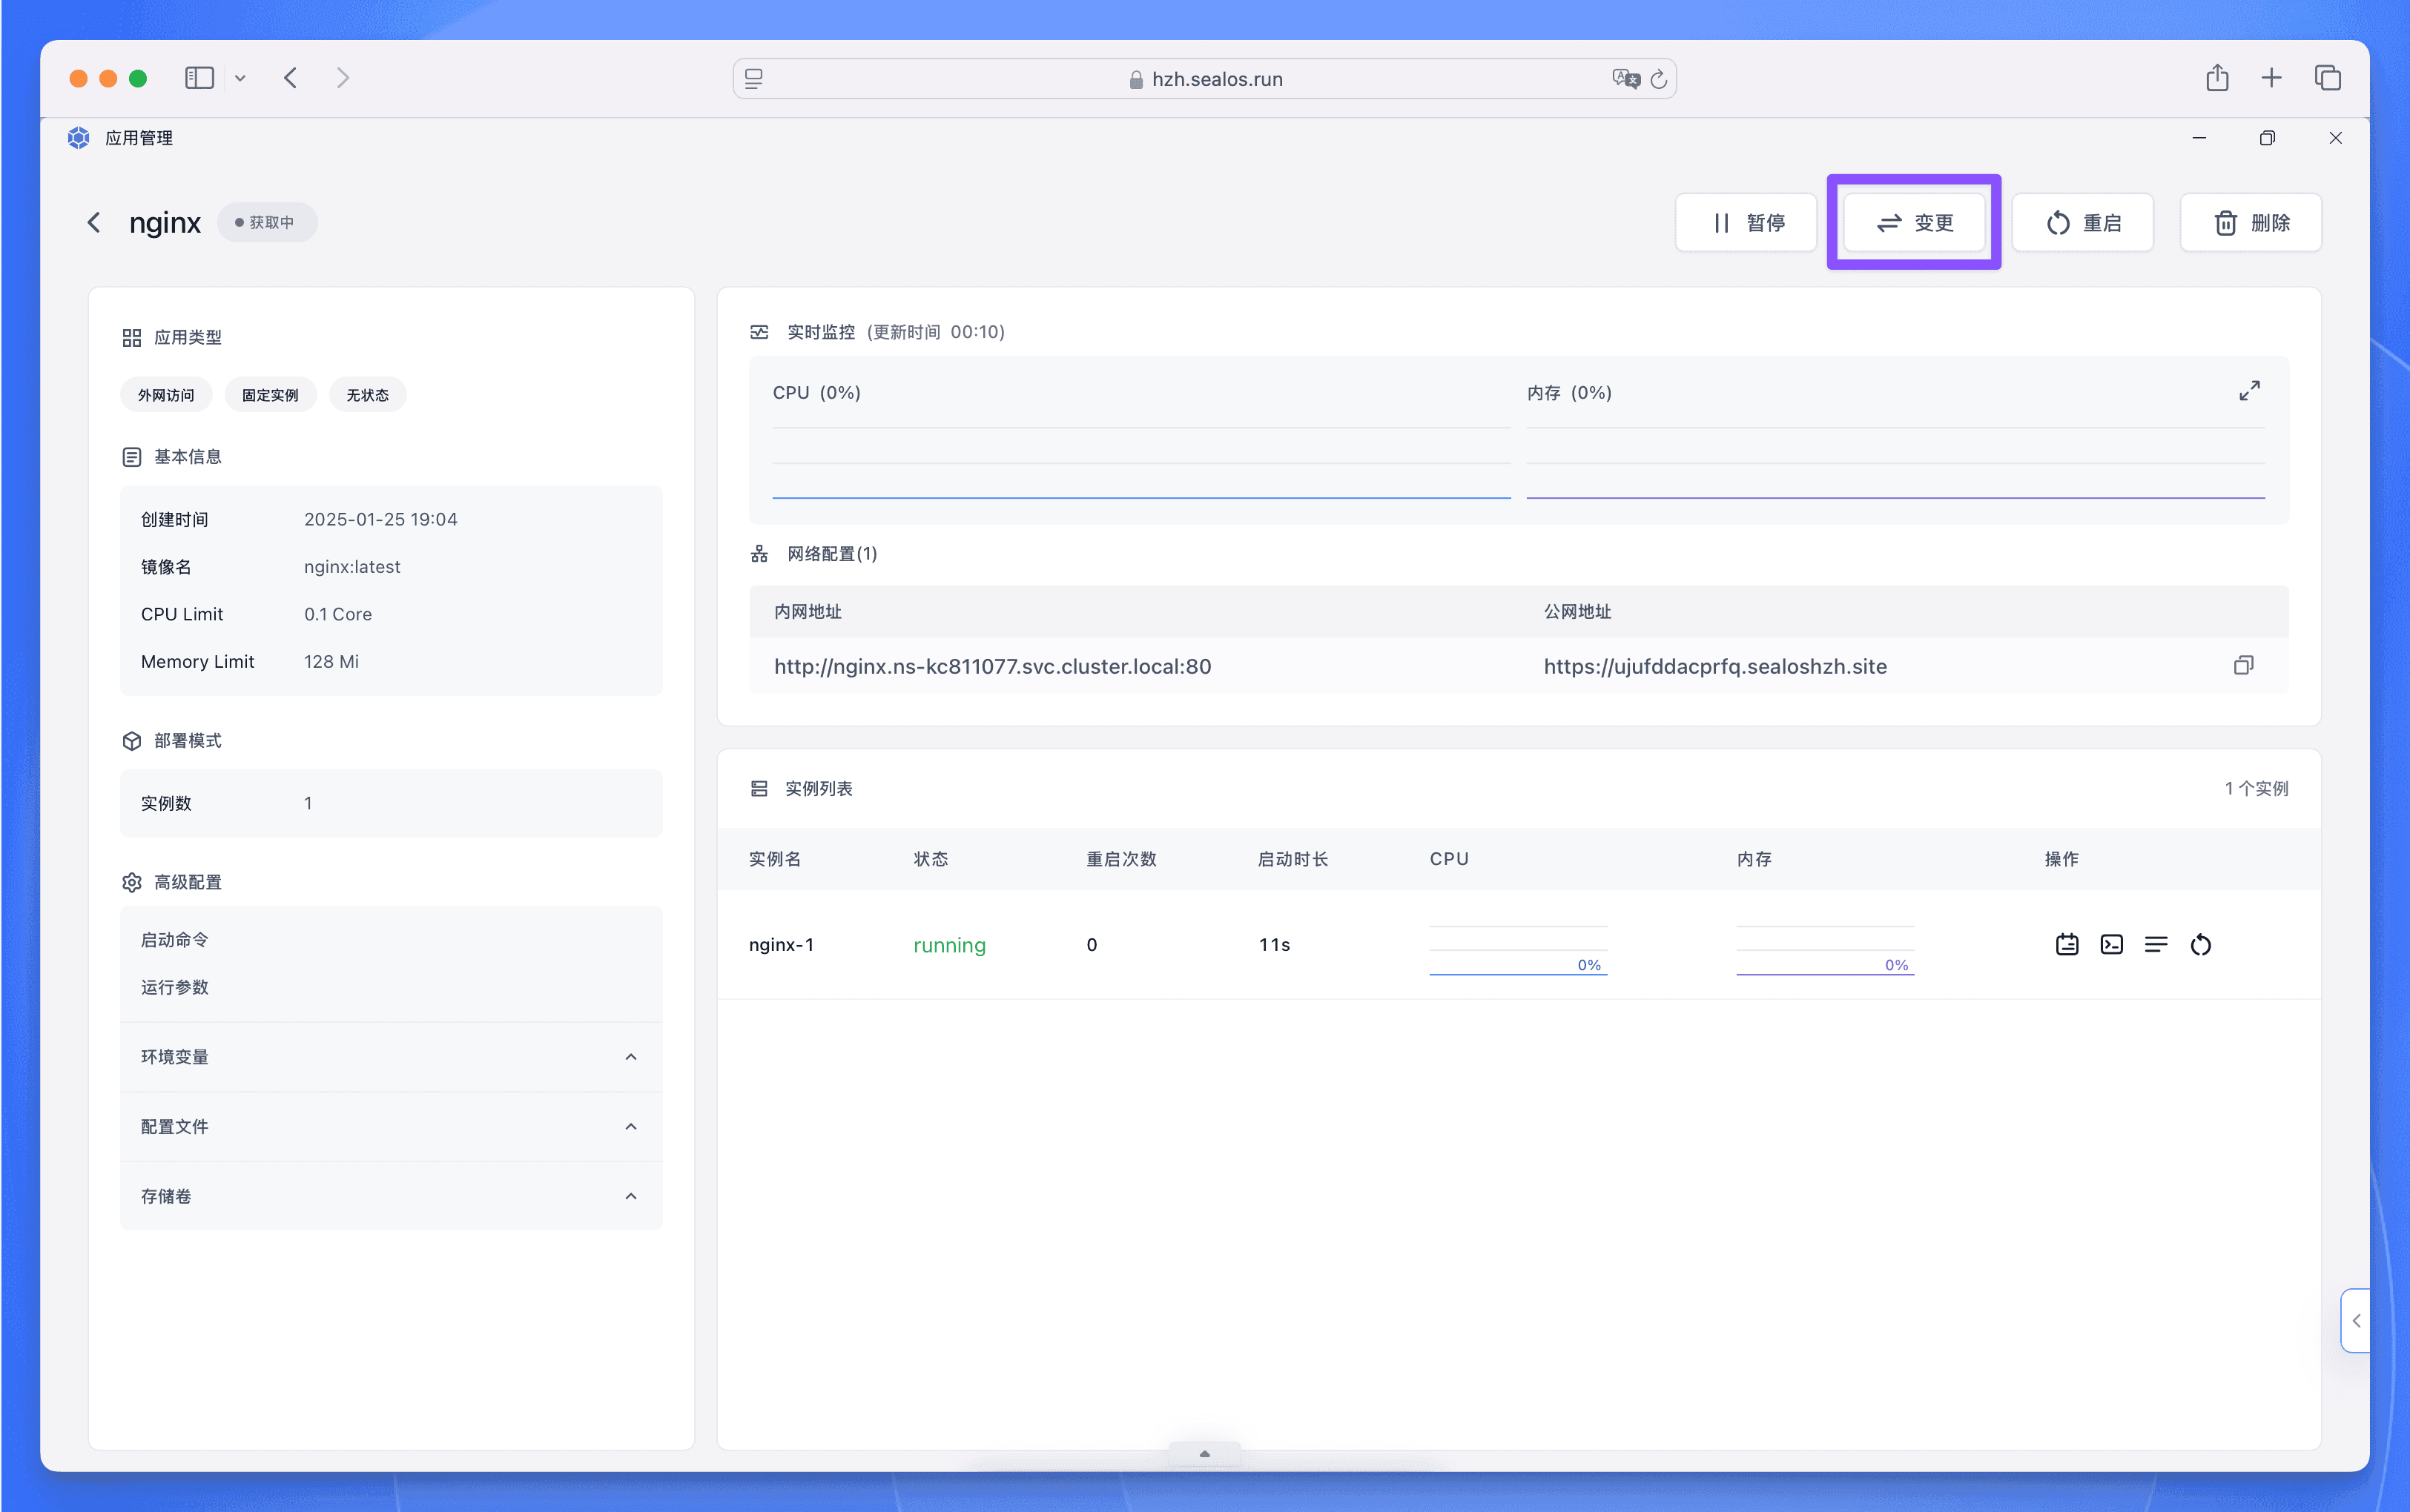2410x1512 pixels.
Task: View logs of nginx-1 instance
Action: click(2156, 945)
